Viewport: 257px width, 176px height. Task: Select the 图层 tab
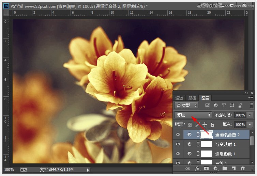[x=205, y=98]
